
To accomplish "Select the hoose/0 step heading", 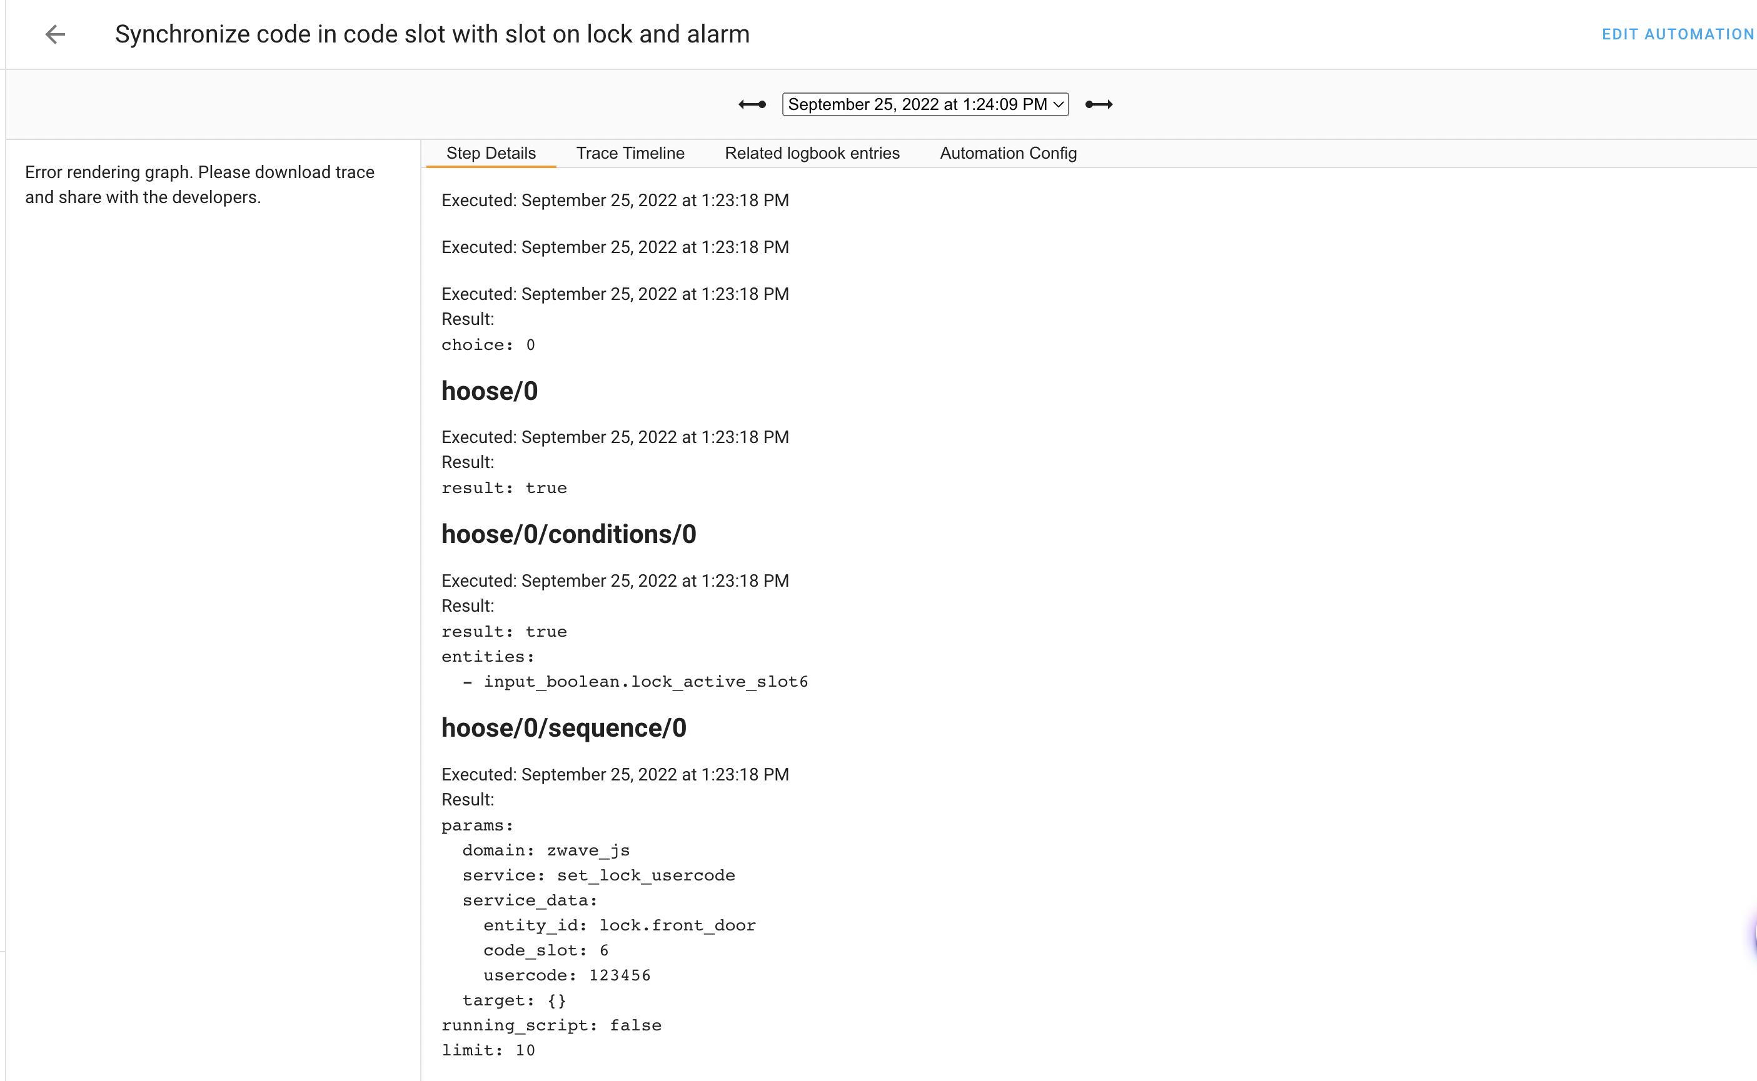I will 490,391.
